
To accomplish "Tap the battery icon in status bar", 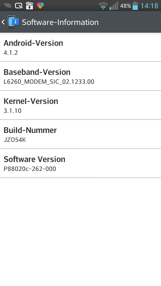I will (x=135, y=6).
